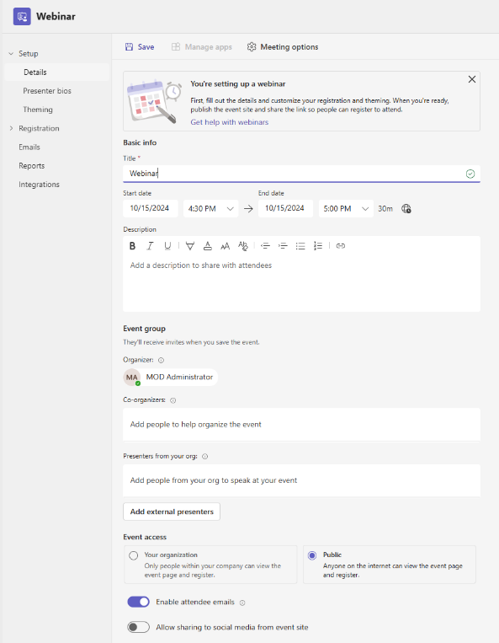Open the 4:30 PM start time dropdown
Screen dimensions: 499x643
[210, 208]
